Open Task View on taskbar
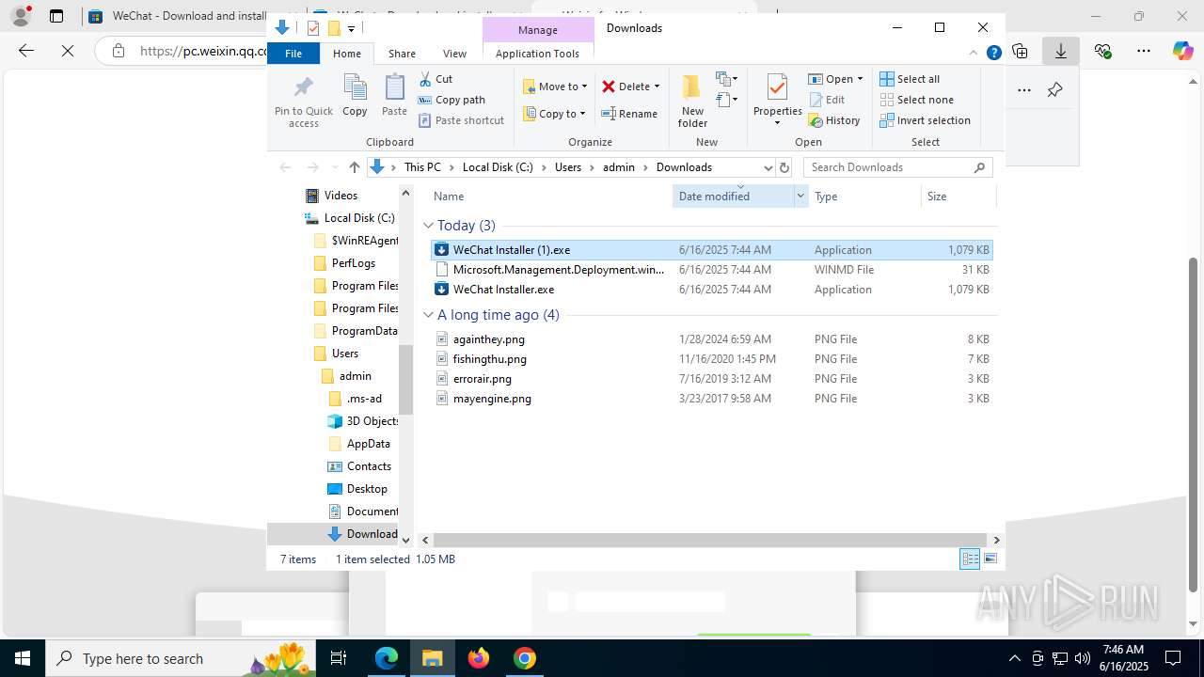Viewport: 1204px width, 677px height. [x=340, y=658]
